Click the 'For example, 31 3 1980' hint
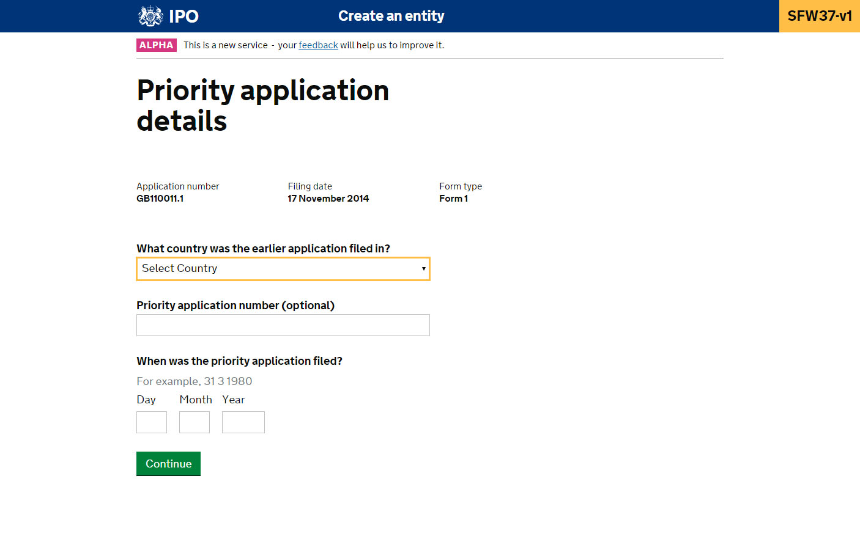 pyautogui.click(x=194, y=381)
